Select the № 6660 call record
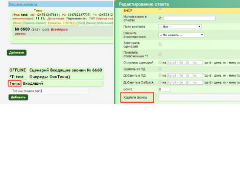Image resolution: width=240 pixels, height=189 pixels. click(22, 29)
